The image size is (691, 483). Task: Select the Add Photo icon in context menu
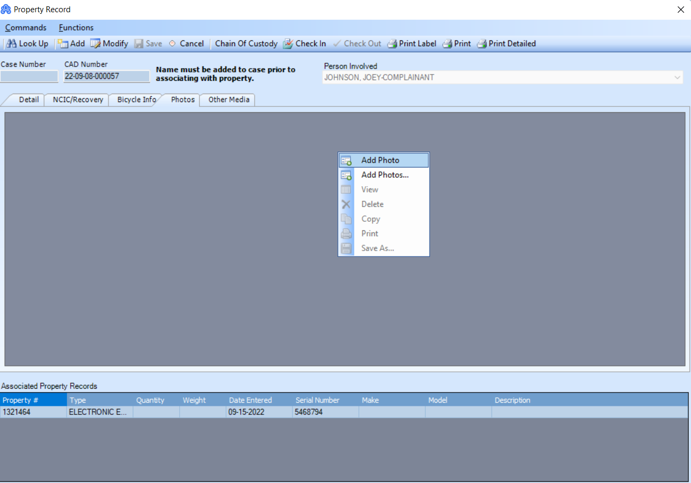coord(347,160)
